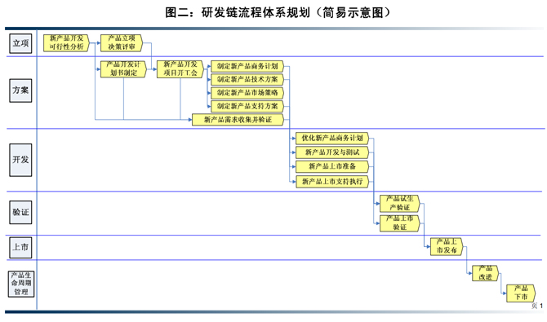Viewport: 547px width, 322px height.
Task: Click the 产品改进 process box
Action: click(x=485, y=273)
